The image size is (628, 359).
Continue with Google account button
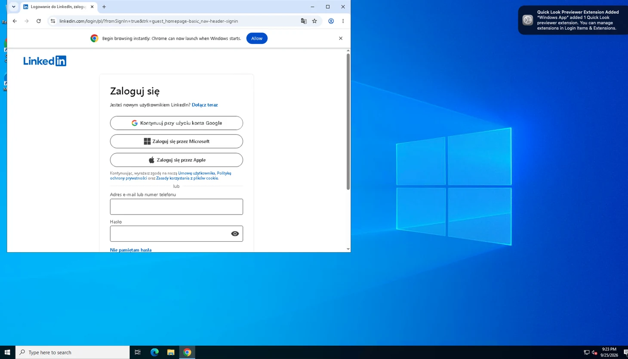[176, 123]
